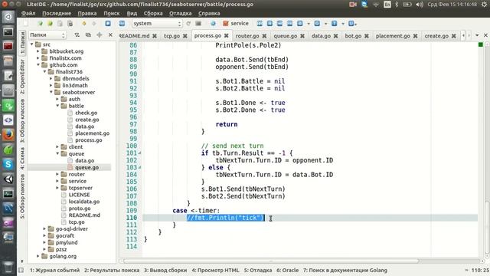The height and width of the screenshot is (276, 490).
Task: Toggle '5: Отладка' output pane
Action: coord(258,270)
